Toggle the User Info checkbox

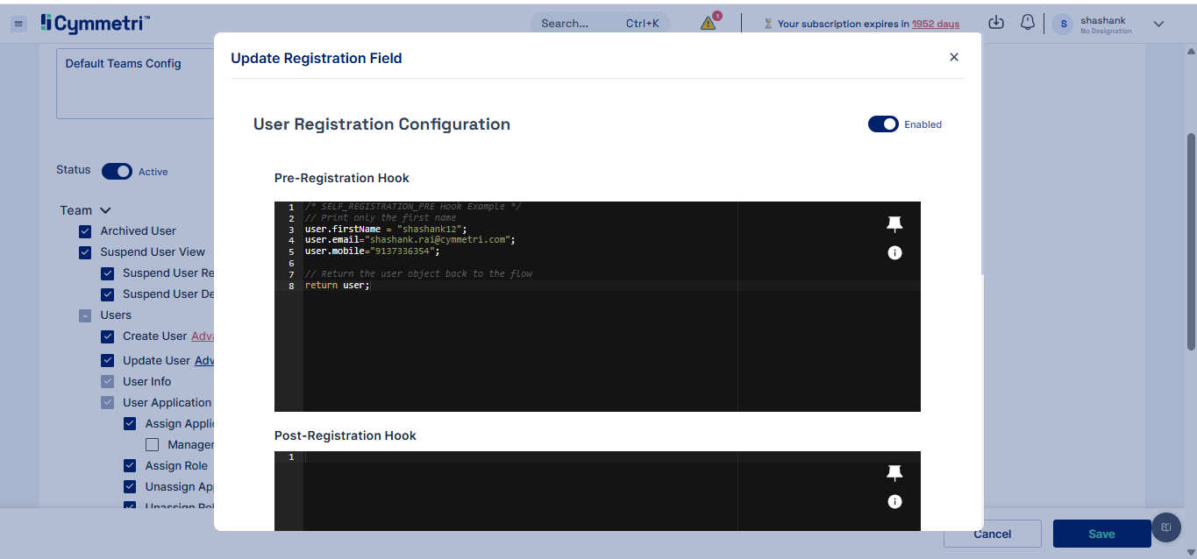(107, 382)
